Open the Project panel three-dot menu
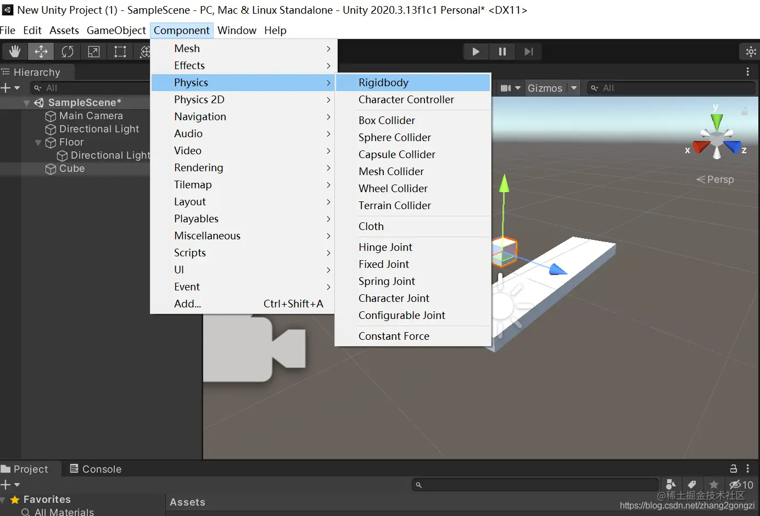 (747, 469)
